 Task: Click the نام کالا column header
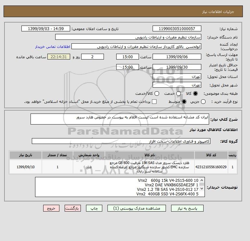tap(150, 155)
